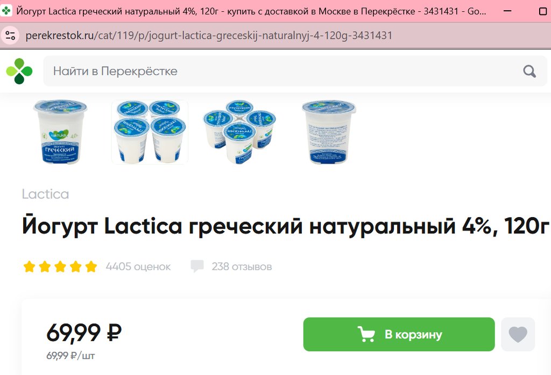Open the Lactica brand link
Image resolution: width=551 pixels, height=375 pixels.
pos(45,194)
